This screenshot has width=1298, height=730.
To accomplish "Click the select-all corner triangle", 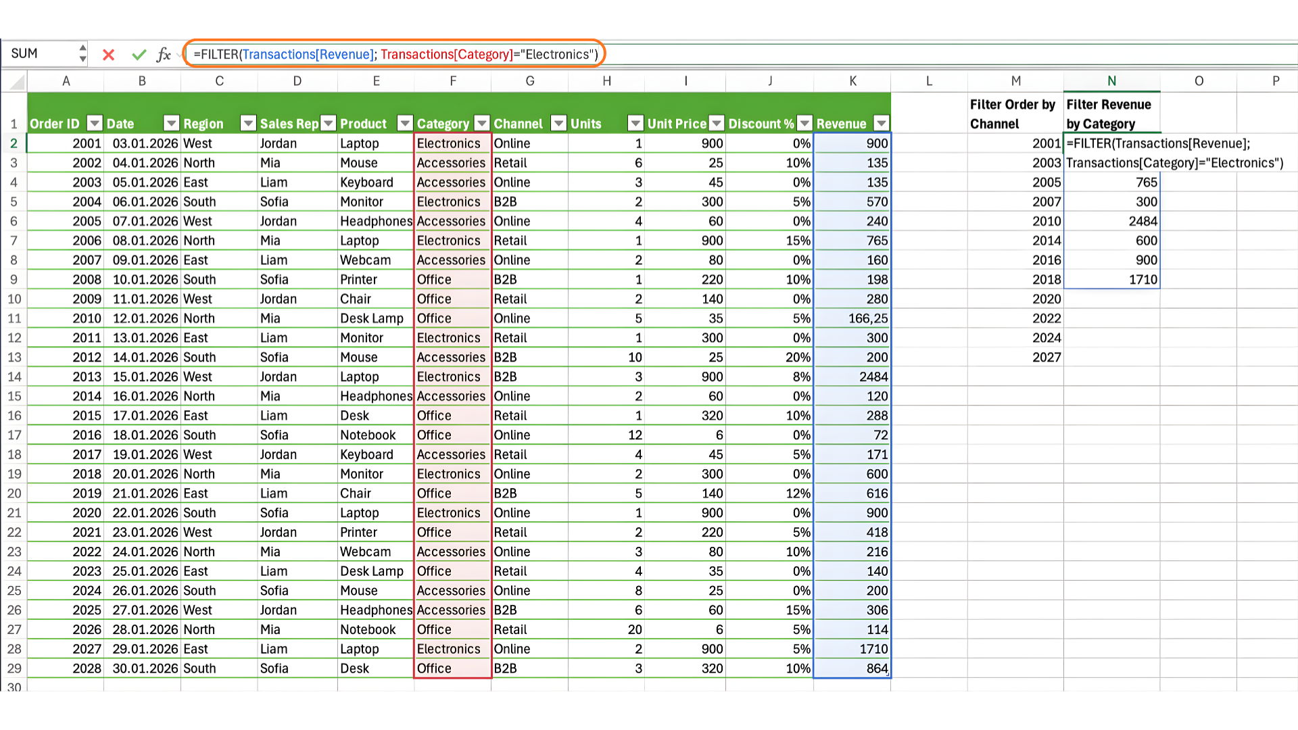I will pos(17,82).
